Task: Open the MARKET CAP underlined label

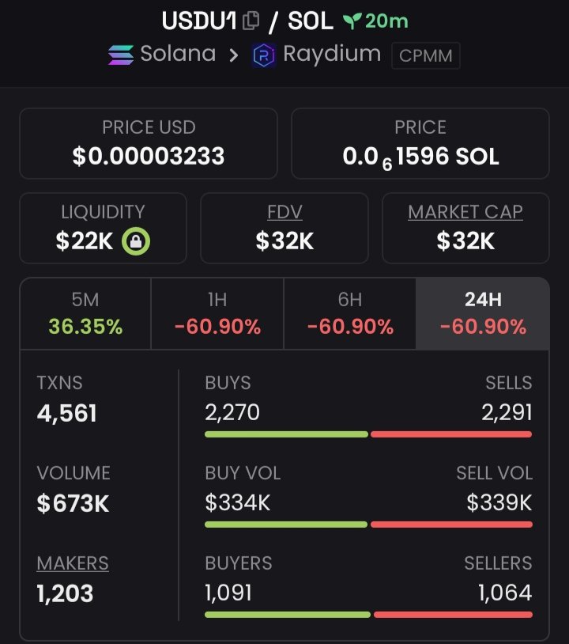Action: pyautogui.click(x=465, y=212)
